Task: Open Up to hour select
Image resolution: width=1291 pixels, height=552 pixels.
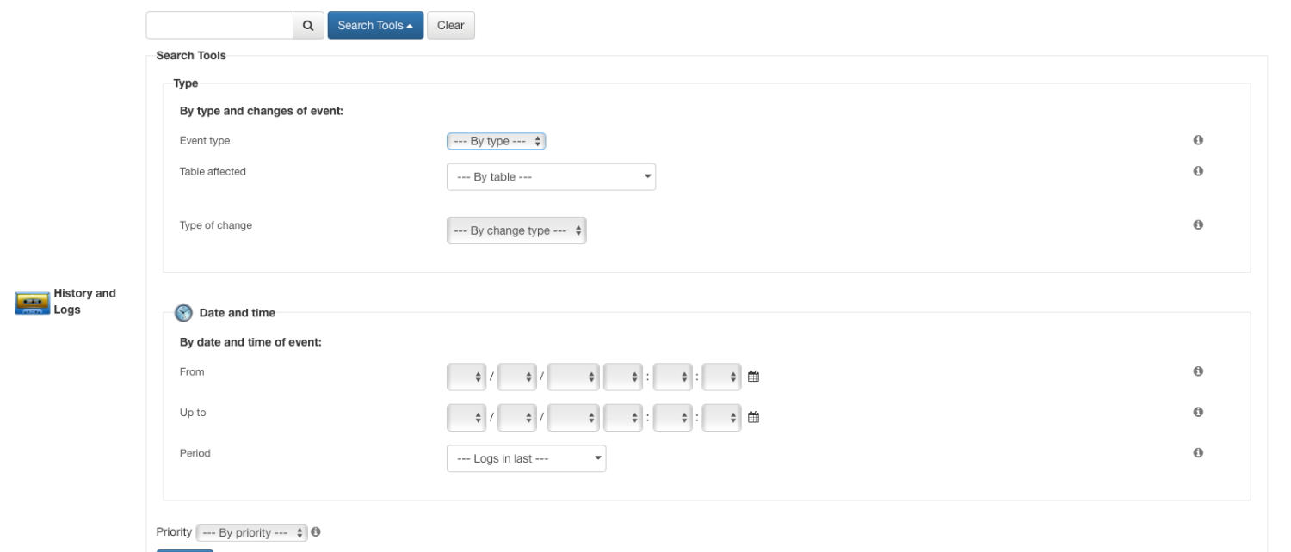Action: 624,418
